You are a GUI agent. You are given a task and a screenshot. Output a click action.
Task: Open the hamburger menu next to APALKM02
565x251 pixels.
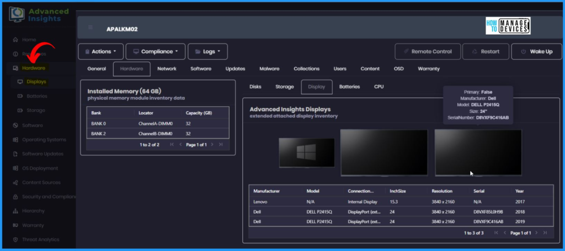click(90, 28)
